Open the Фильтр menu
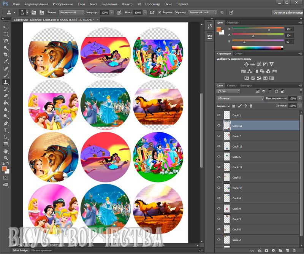This screenshot has height=254, width=304. point(127,4)
